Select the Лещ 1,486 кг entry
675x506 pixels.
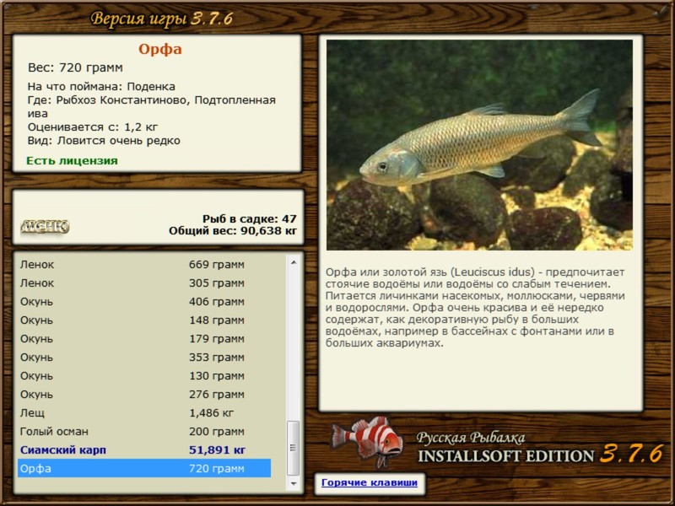click(143, 413)
